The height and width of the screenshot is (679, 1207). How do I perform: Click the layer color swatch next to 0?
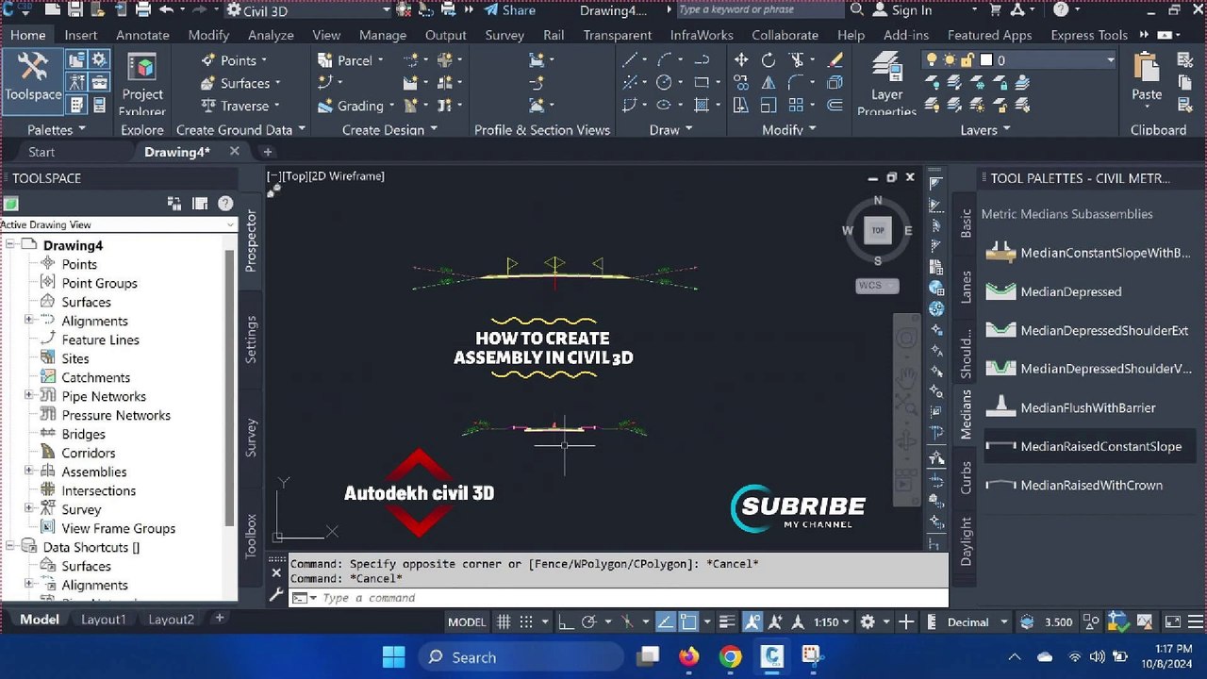tap(986, 59)
